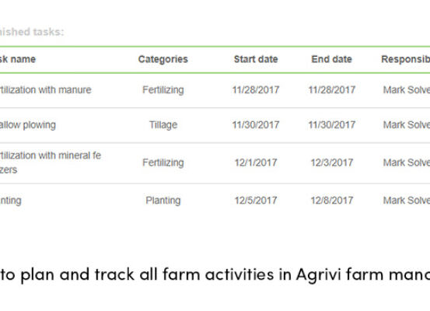Click start date 12/5/2017

click(256, 201)
